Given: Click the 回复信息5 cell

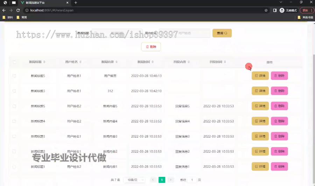Looking at the screenshot, I should [x=182, y=106].
